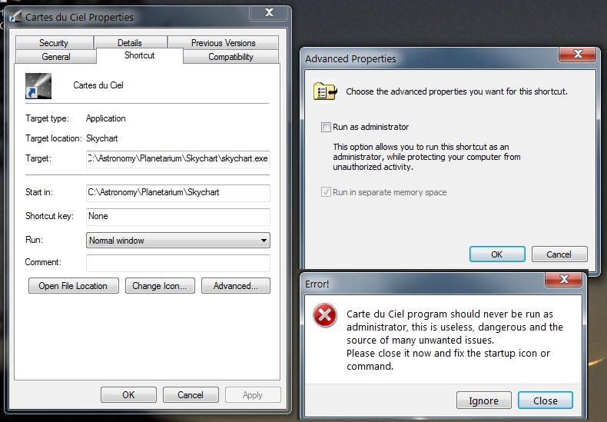Switch to the General tab
Screen dimensions: 607x422
(x=56, y=57)
